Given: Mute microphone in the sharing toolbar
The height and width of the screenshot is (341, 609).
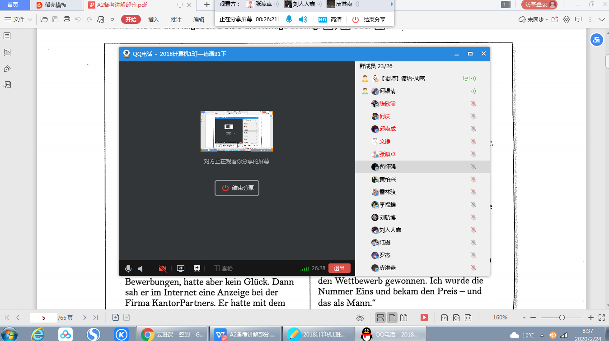Looking at the screenshot, I should 289,19.
